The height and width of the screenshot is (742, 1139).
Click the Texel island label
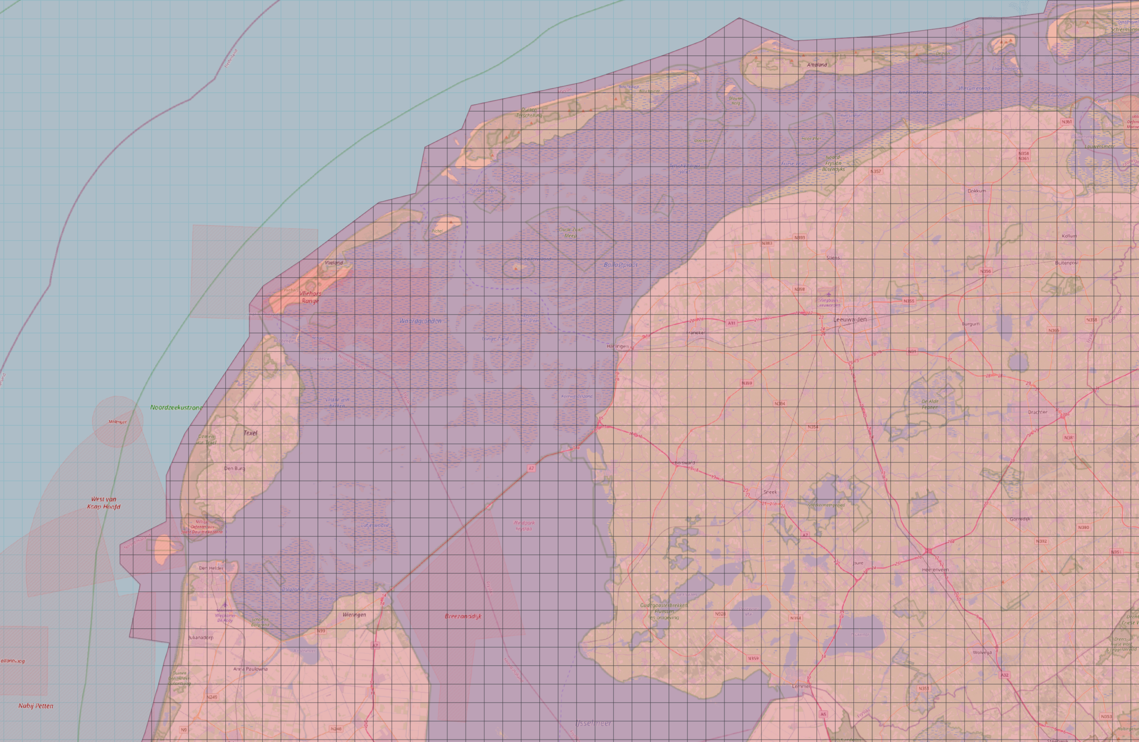250,433
